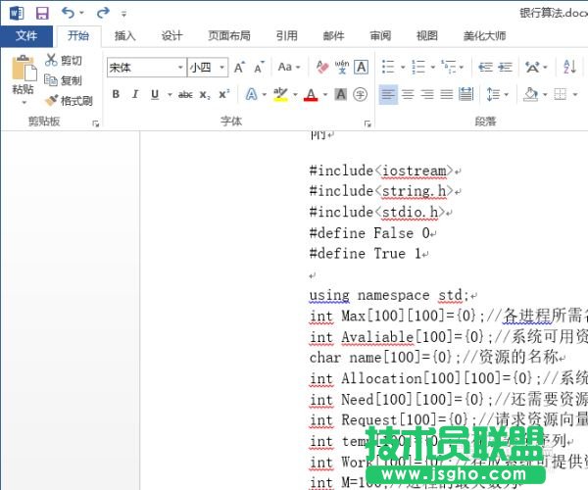
Task: Click the 粘贴 (Paste) clipboard icon
Action: click(x=24, y=69)
